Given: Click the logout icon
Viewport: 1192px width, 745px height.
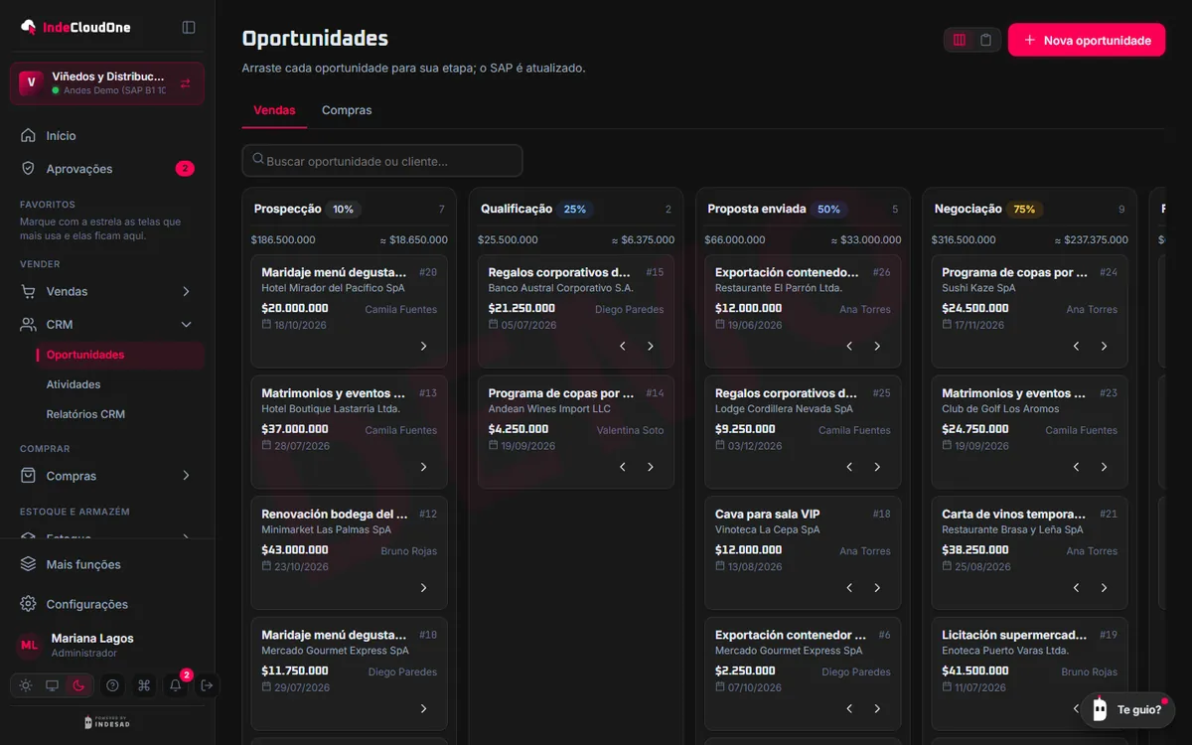Looking at the screenshot, I should pyautogui.click(x=207, y=685).
